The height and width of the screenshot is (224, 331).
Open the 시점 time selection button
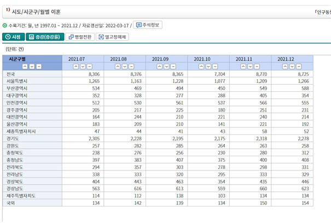click(x=14, y=37)
